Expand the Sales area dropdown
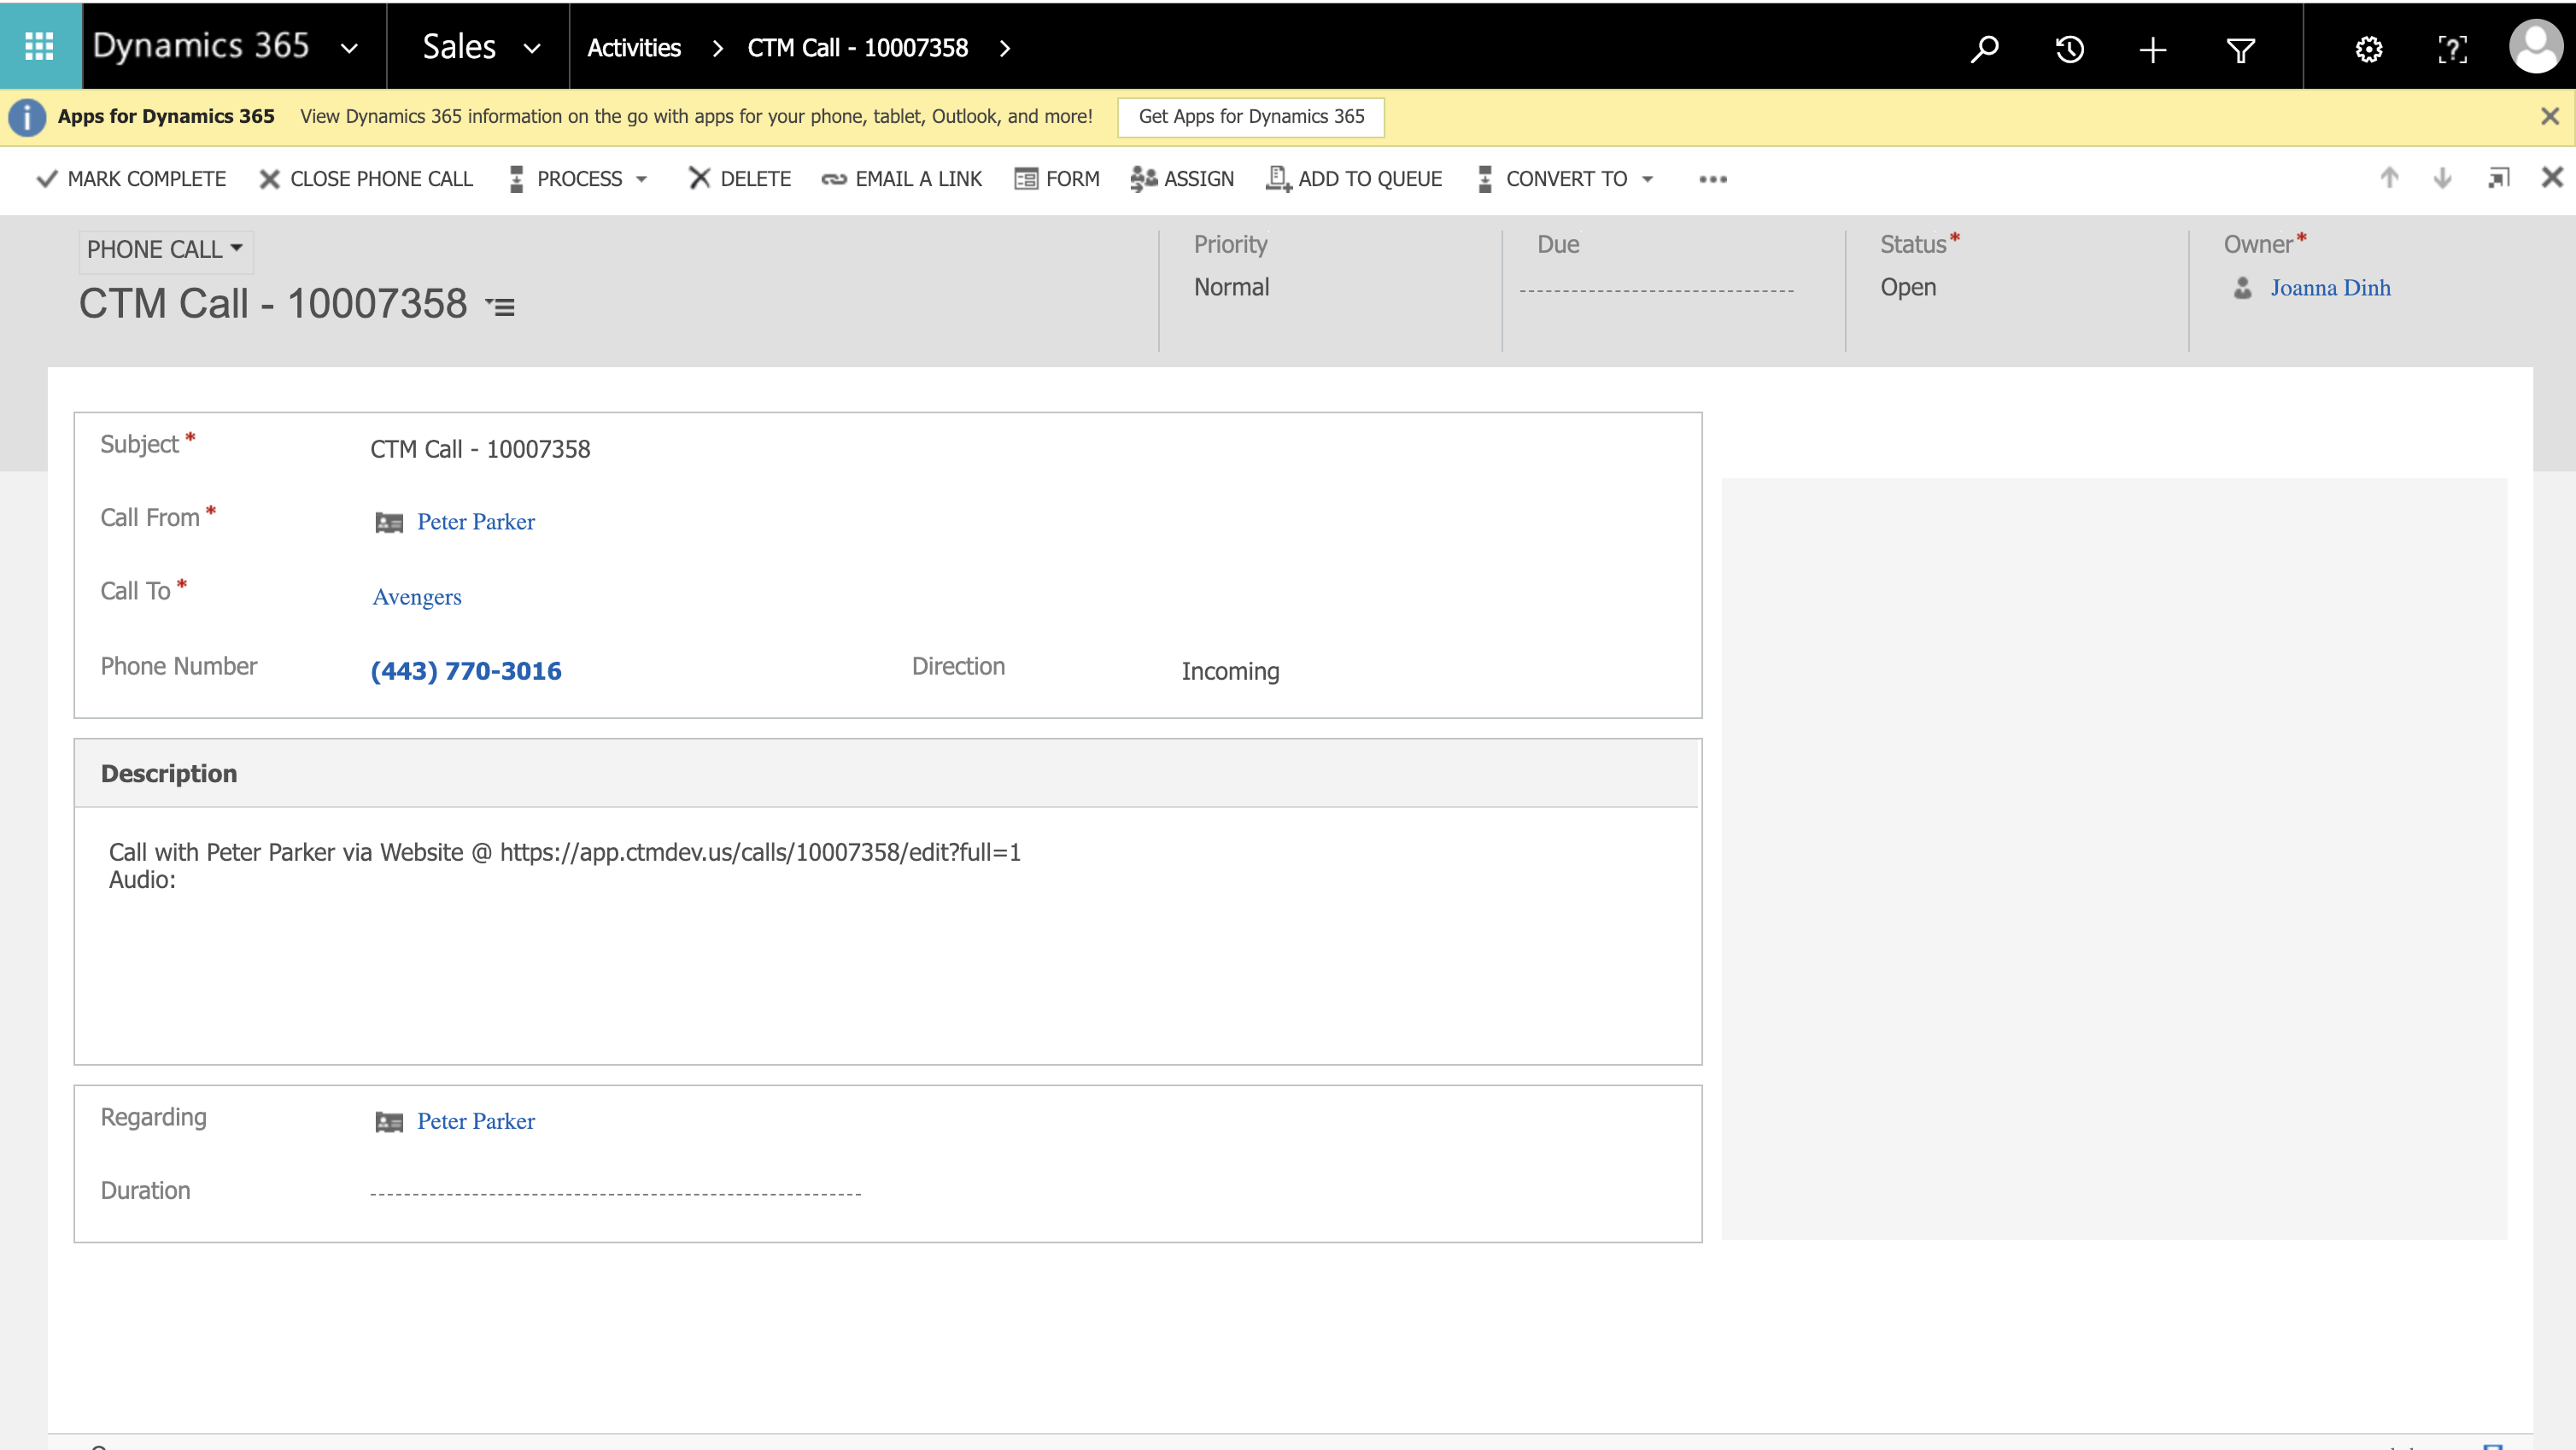Viewport: 2576px width, 1450px height. coord(532,48)
